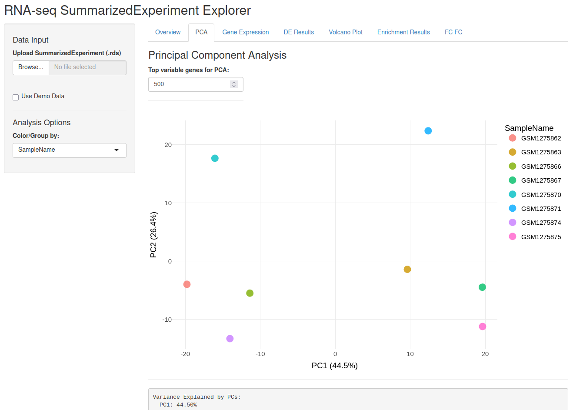Click the GSM1275862 legend color dot
This screenshot has width=573, height=410.
click(513, 138)
